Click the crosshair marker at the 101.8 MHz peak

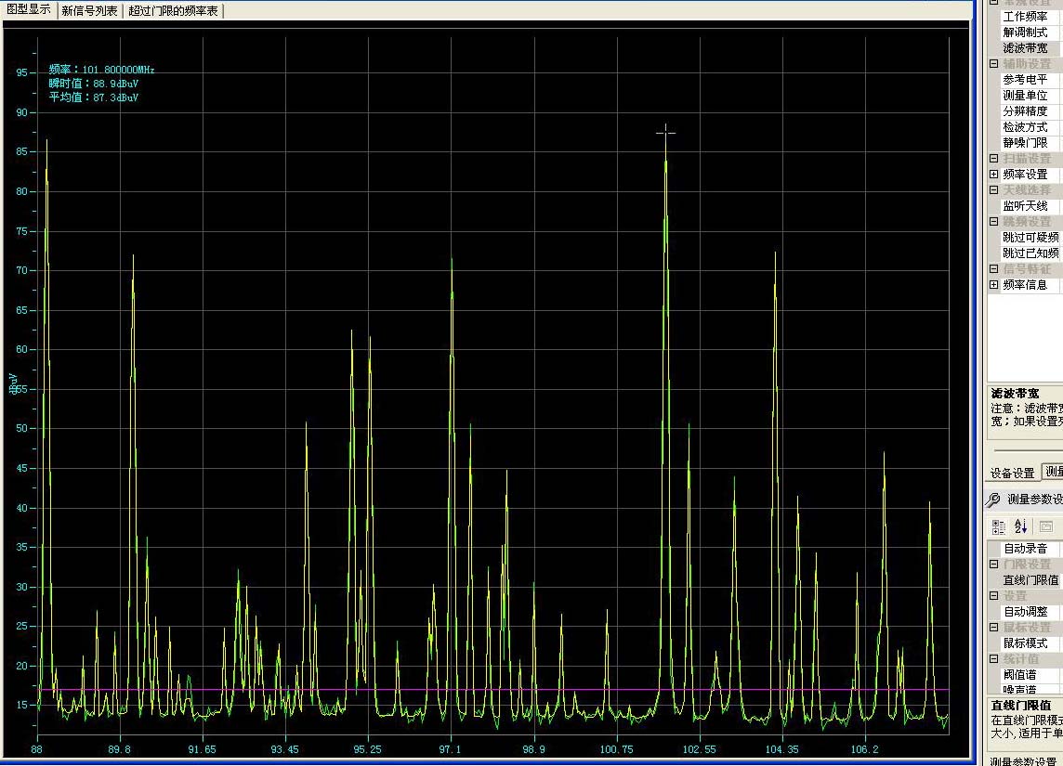(665, 133)
